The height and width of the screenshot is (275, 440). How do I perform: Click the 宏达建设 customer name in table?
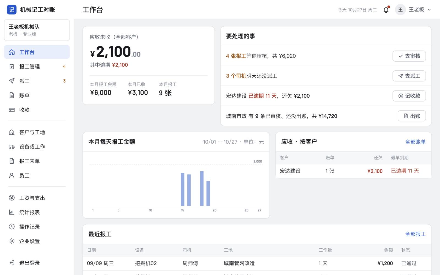(x=290, y=171)
